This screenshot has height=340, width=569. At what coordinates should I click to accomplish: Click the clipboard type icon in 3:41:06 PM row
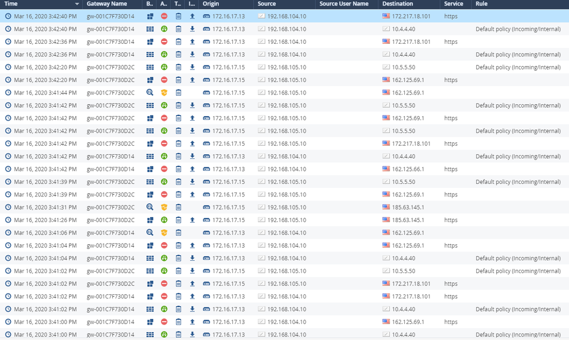point(178,233)
